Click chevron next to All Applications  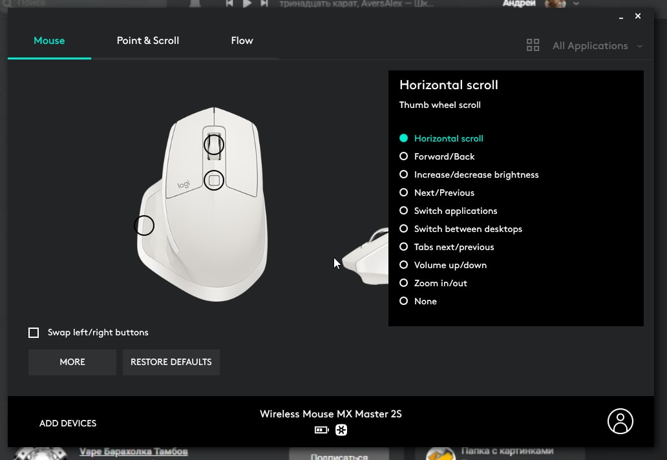point(639,46)
